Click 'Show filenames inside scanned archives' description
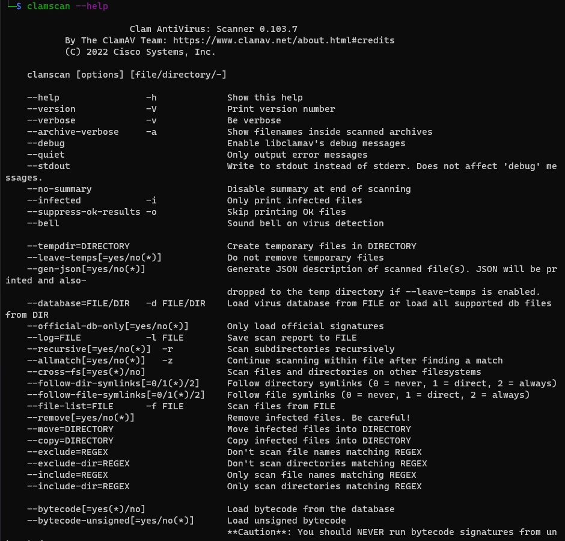This screenshot has height=541, width=565. [x=330, y=132]
